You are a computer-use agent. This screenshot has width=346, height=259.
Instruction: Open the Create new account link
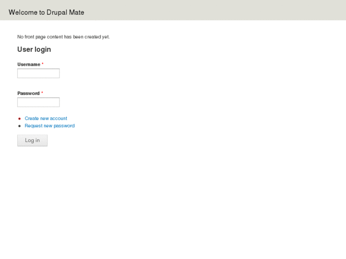point(46,118)
